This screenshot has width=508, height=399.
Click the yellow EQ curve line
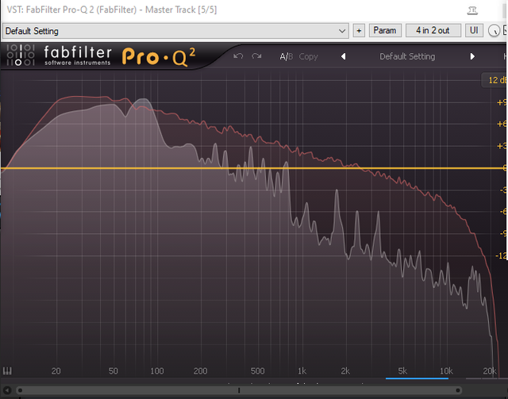pos(254,168)
